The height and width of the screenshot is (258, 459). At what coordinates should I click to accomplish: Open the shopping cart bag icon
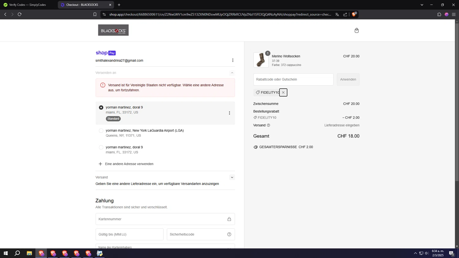(x=356, y=30)
